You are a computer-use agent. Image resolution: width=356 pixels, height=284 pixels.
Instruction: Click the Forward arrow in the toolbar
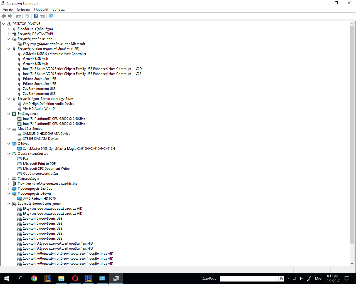tap(10, 16)
